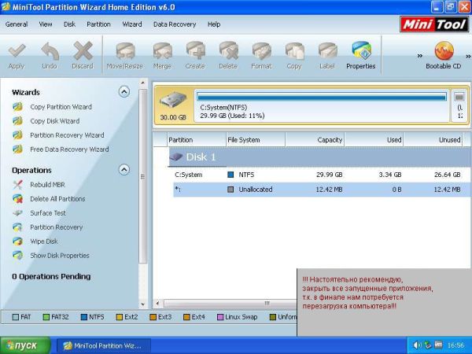Click the Wipe Disk icon
The width and height of the screenshot is (472, 354).
[17, 242]
